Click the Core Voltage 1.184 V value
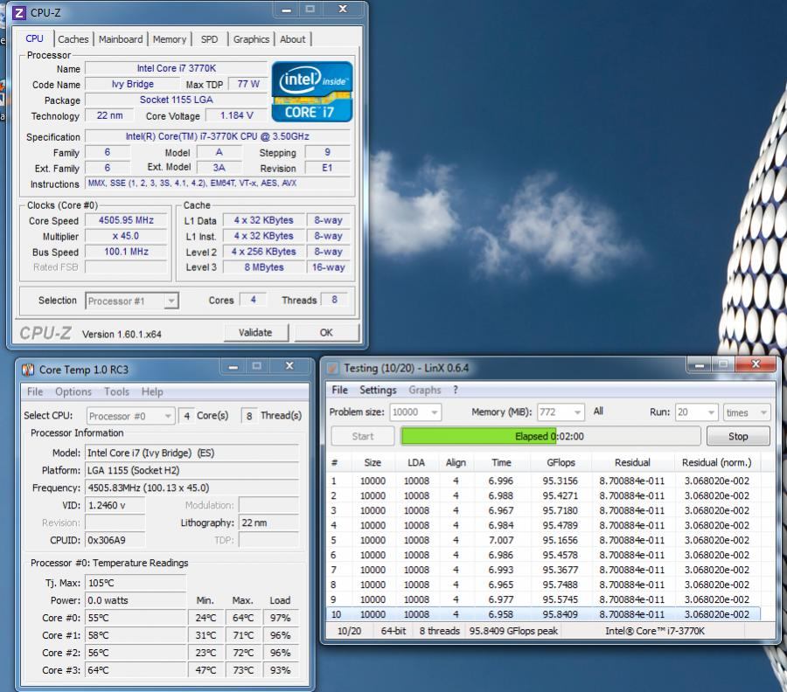787x692 pixels. (x=236, y=116)
